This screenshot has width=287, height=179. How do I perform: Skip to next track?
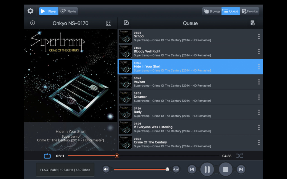241,169
